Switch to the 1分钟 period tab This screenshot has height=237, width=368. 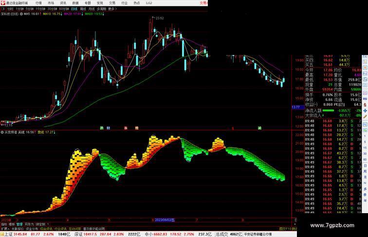19,9
